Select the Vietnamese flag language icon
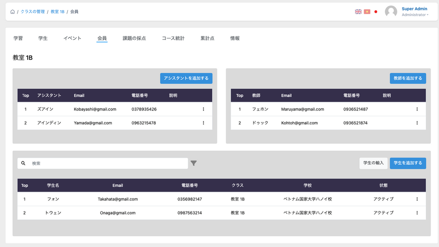The height and width of the screenshot is (247, 439). click(367, 12)
